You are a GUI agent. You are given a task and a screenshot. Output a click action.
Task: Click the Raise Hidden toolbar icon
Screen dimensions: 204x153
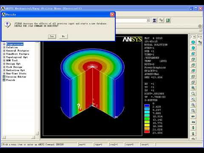click(x=154, y=20)
